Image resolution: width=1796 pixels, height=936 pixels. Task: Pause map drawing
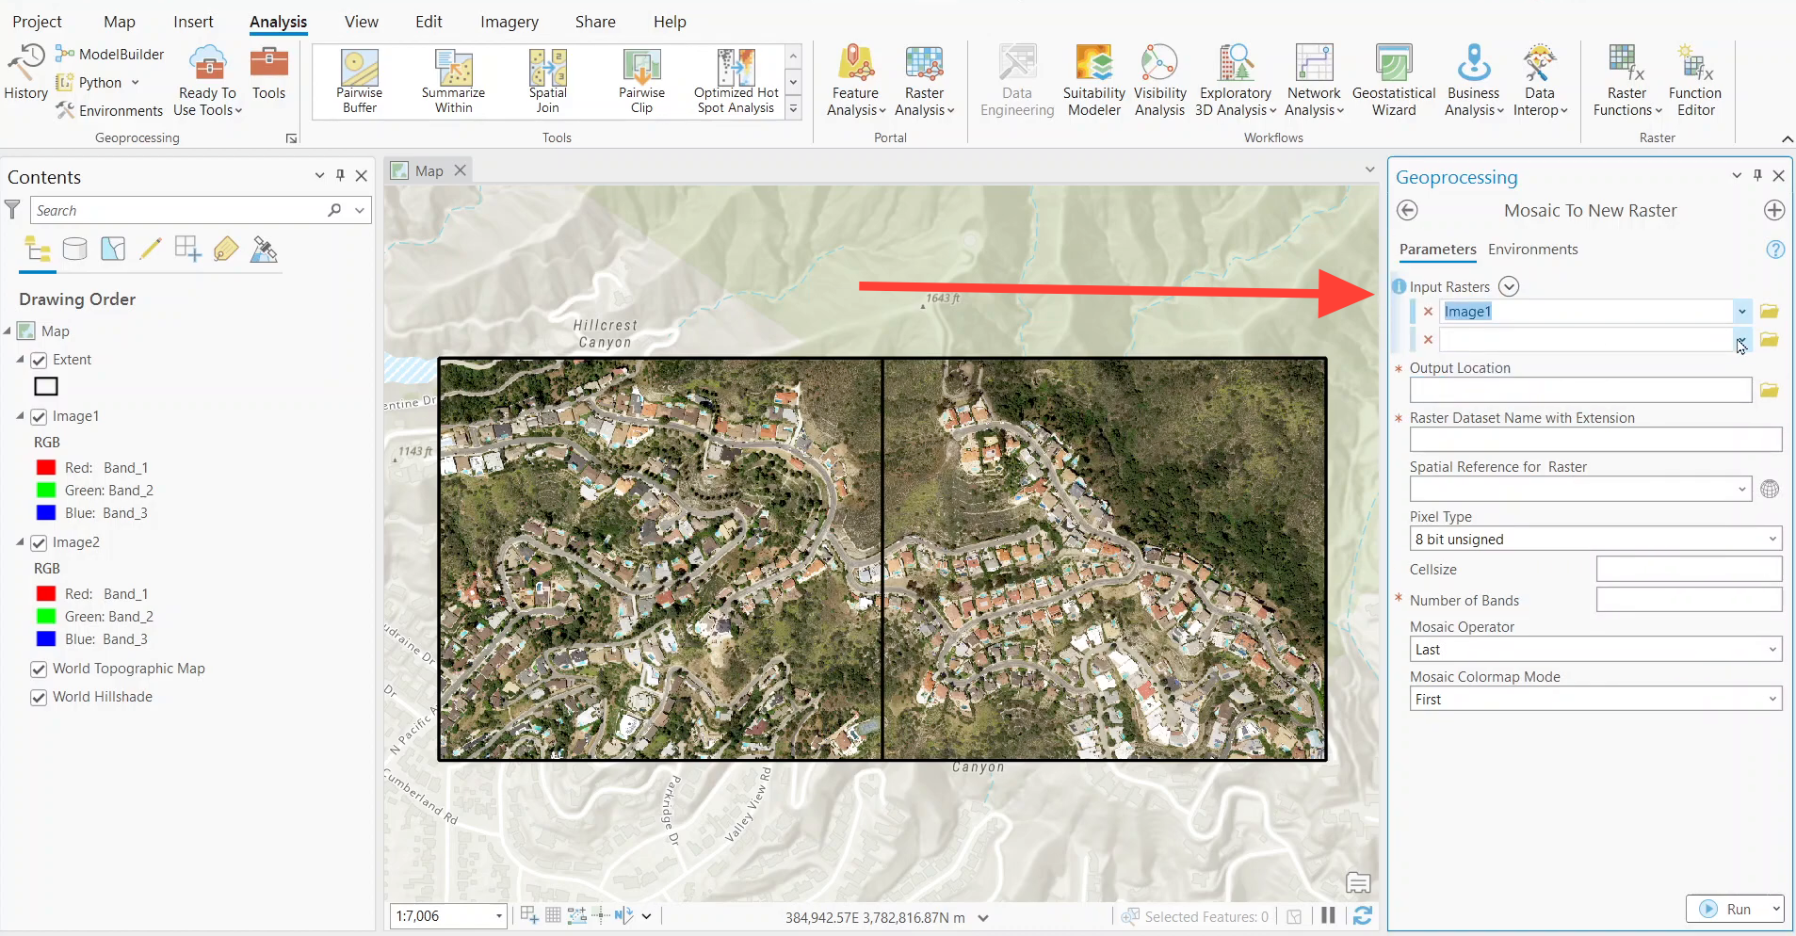pos(1328,915)
